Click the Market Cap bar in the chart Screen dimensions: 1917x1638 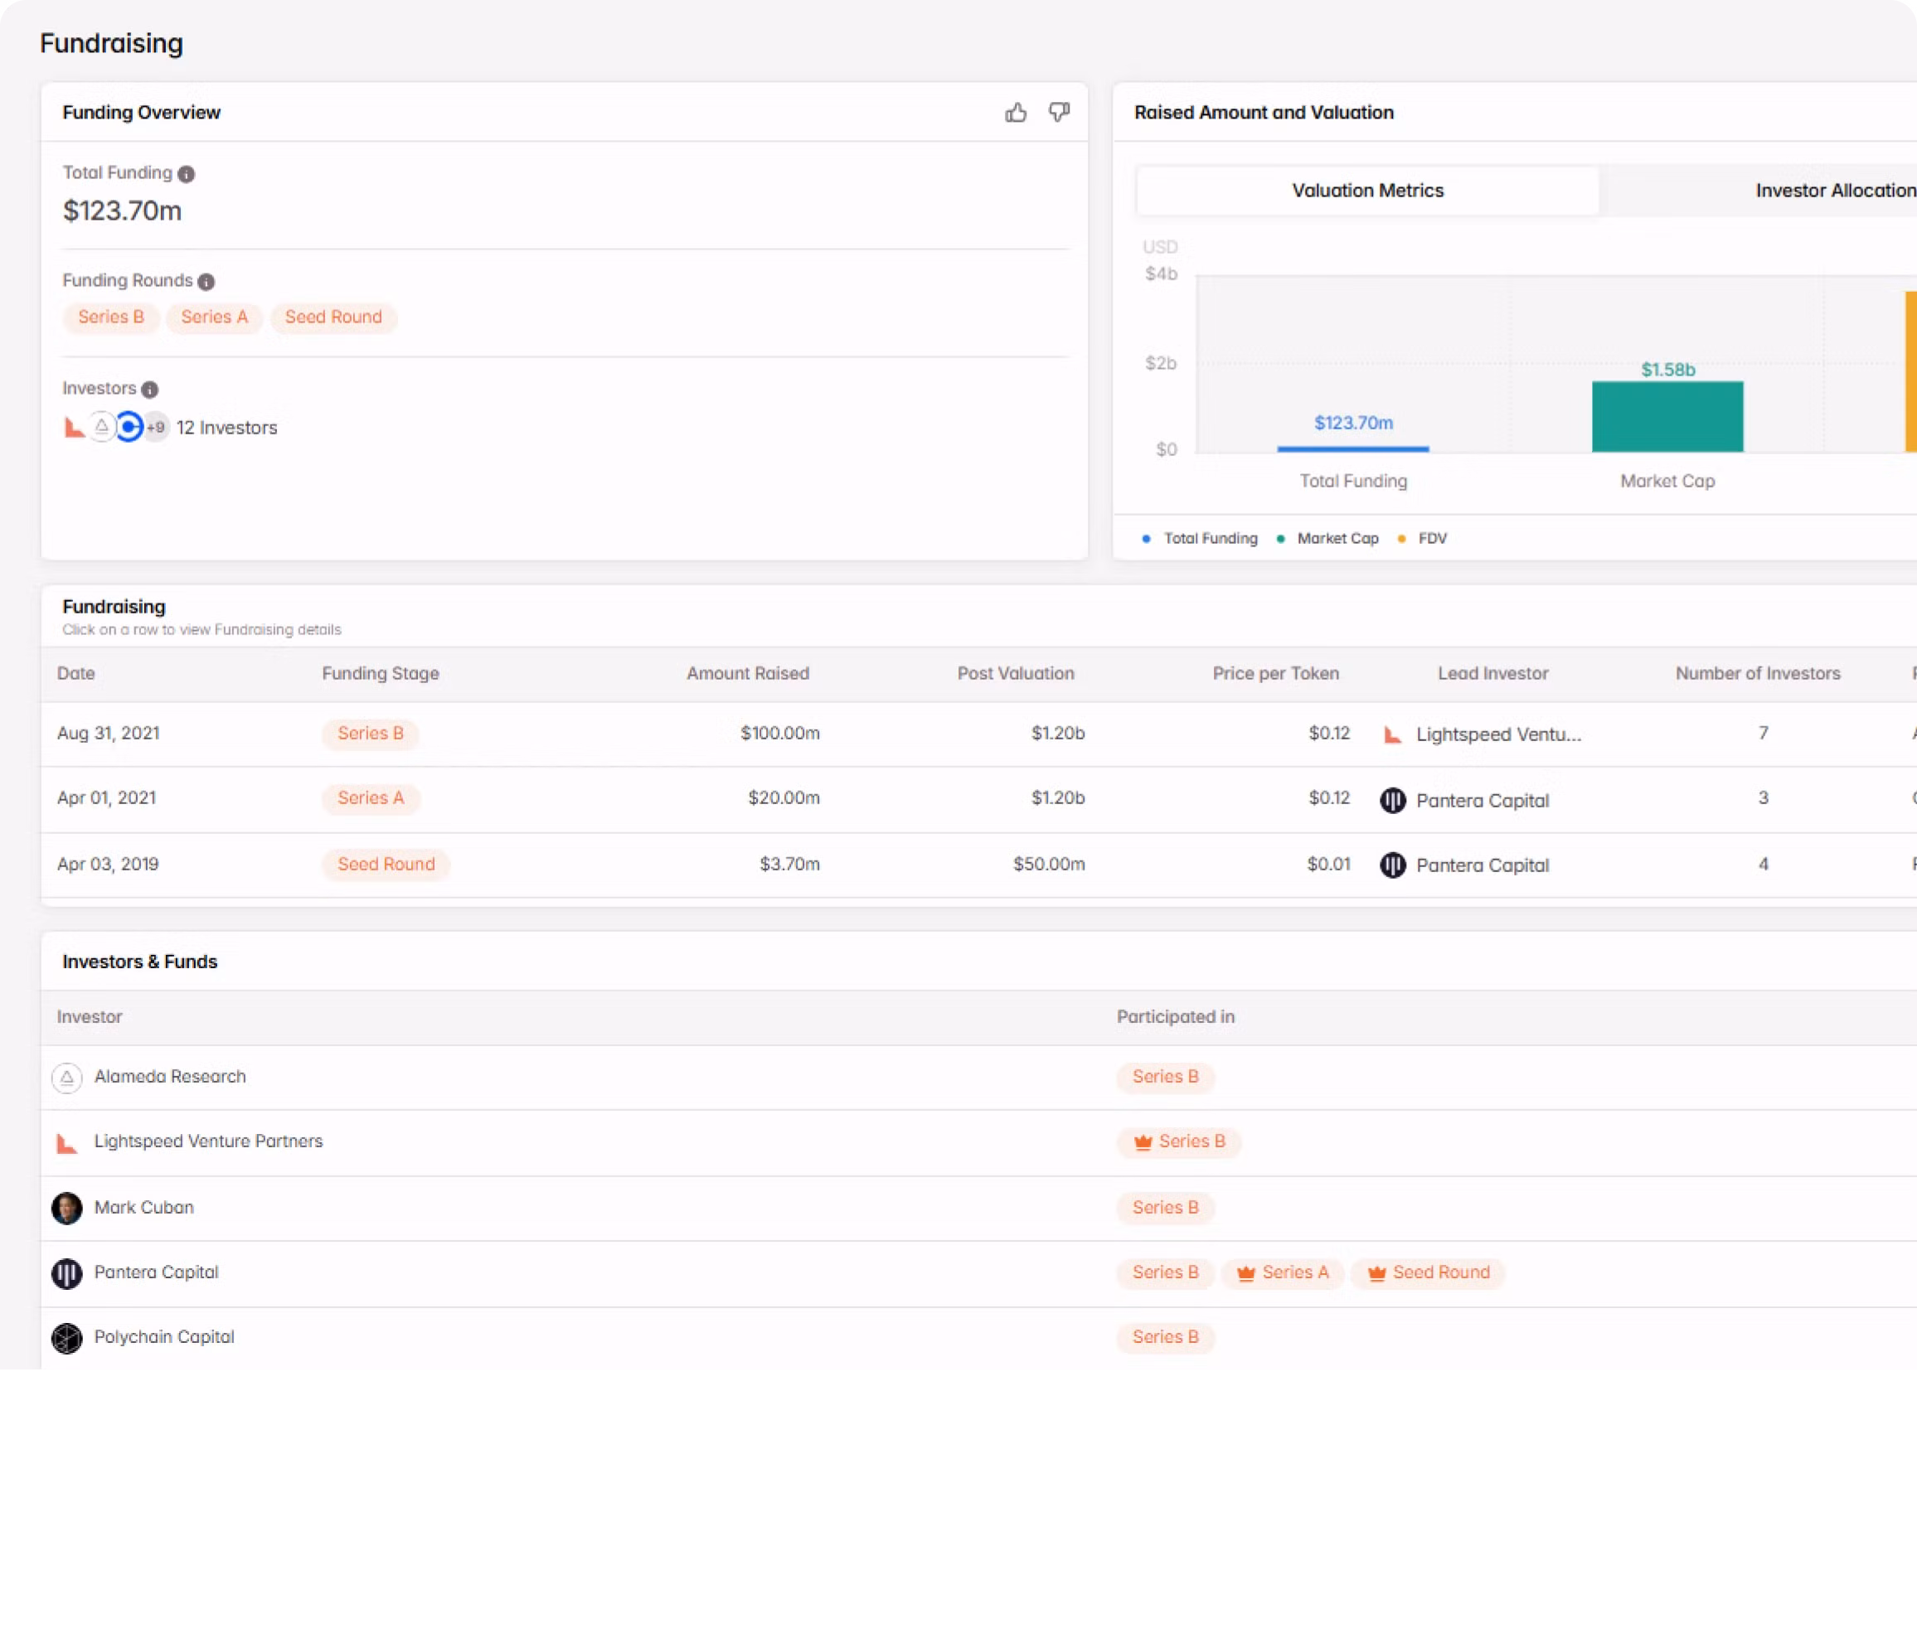pos(1667,416)
